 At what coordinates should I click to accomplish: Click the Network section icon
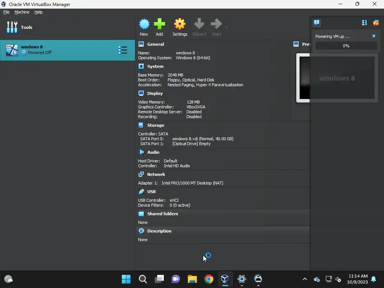pyautogui.click(x=141, y=174)
